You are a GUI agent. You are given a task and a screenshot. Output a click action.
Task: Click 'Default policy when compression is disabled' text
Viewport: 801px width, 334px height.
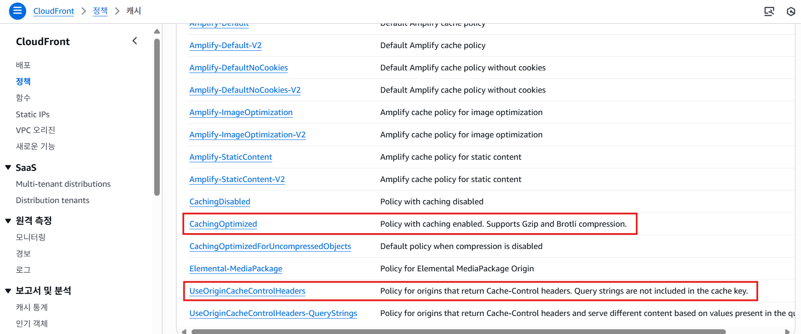pos(461,246)
